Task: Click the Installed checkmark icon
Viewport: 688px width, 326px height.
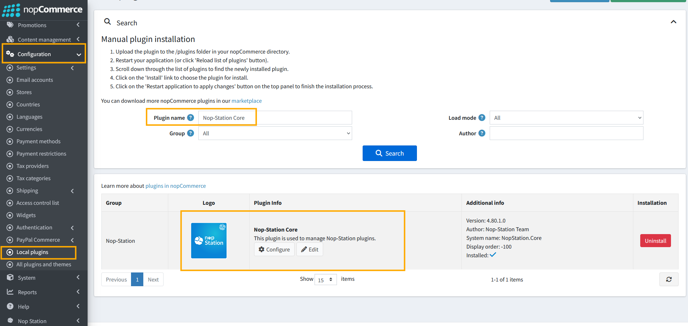Action: 493,255
